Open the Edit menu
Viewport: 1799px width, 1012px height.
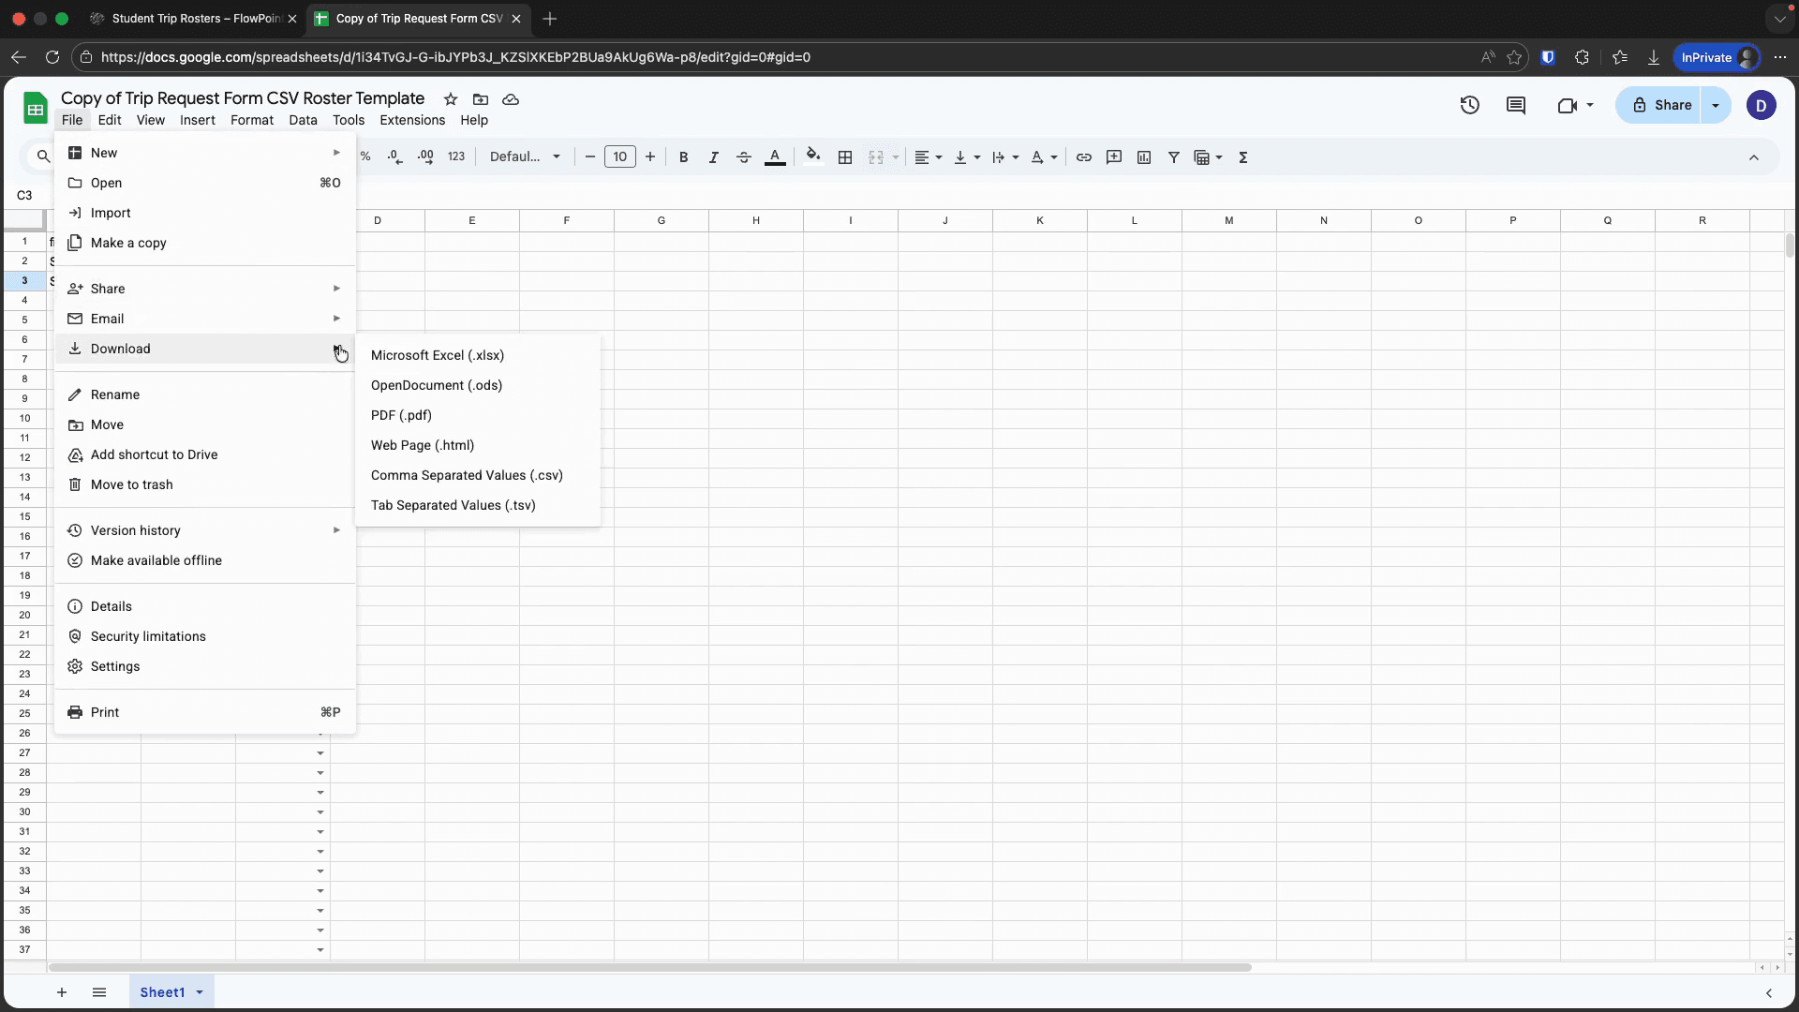pyautogui.click(x=110, y=120)
